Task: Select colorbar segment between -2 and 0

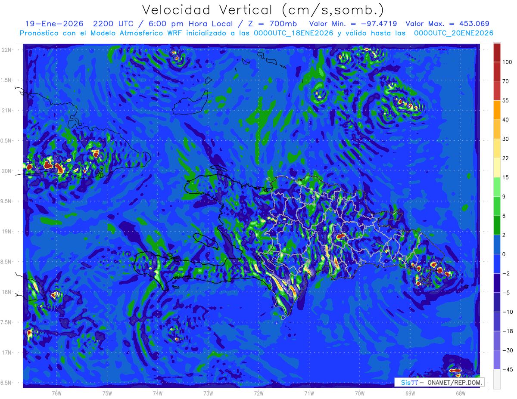Action: 497,263
